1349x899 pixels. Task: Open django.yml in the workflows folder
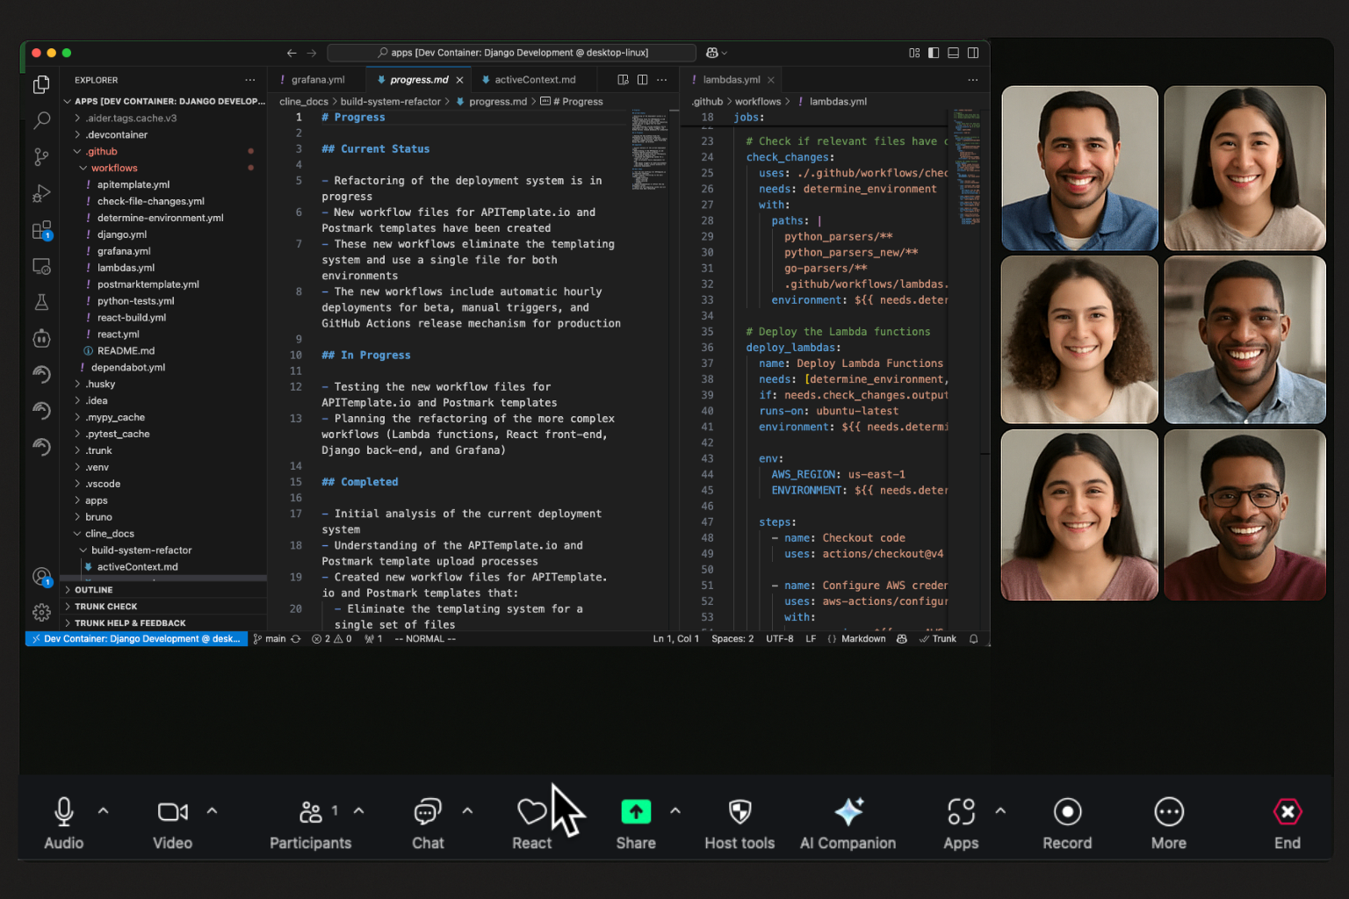(x=122, y=234)
